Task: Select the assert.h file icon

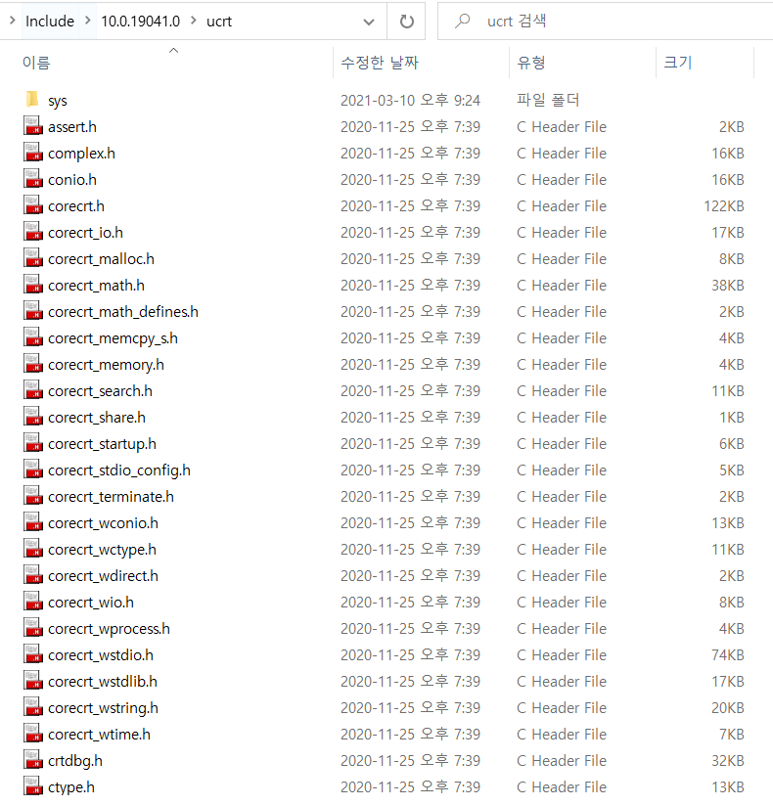Action: (33, 126)
